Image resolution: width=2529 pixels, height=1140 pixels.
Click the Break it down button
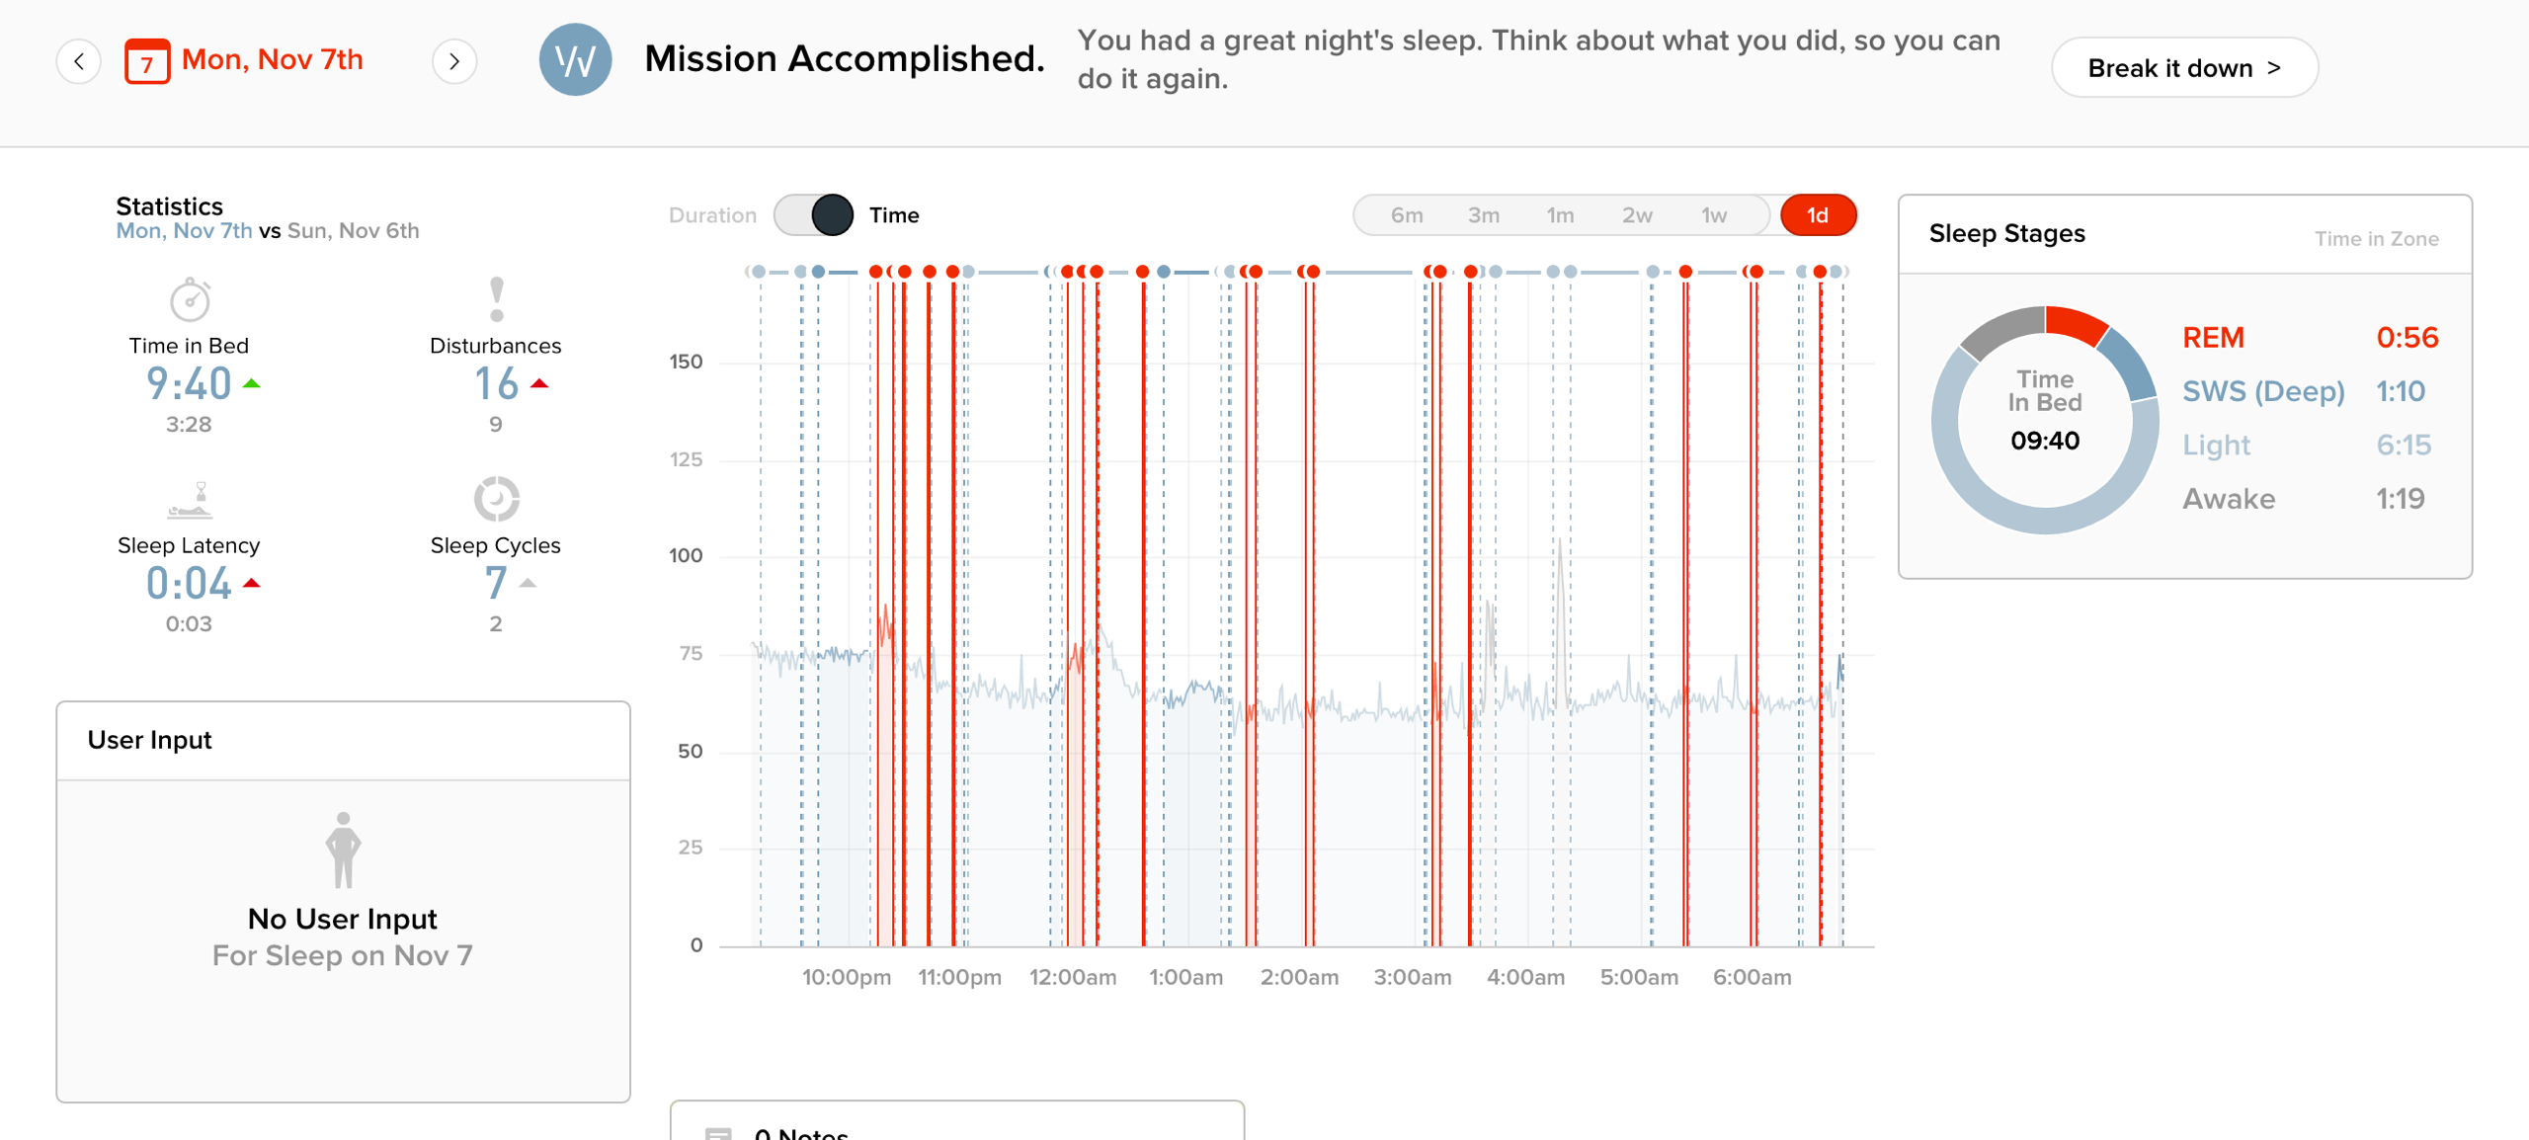tap(2184, 67)
